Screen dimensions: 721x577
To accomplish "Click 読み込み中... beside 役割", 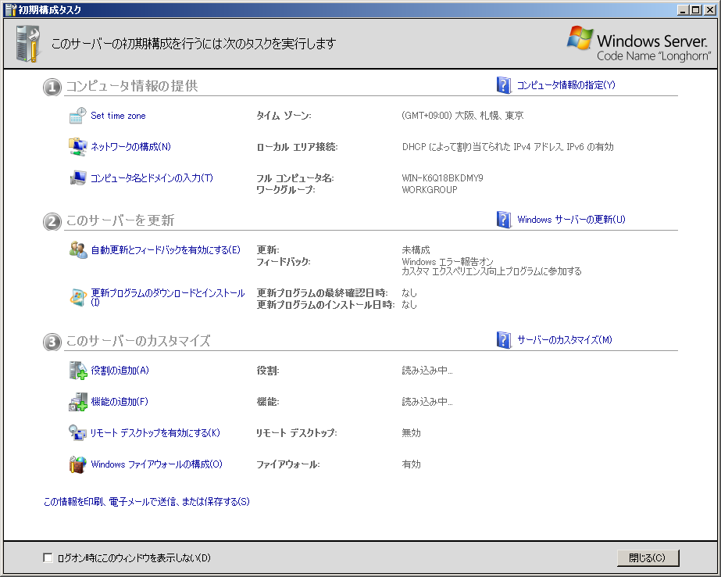I will [x=427, y=371].
